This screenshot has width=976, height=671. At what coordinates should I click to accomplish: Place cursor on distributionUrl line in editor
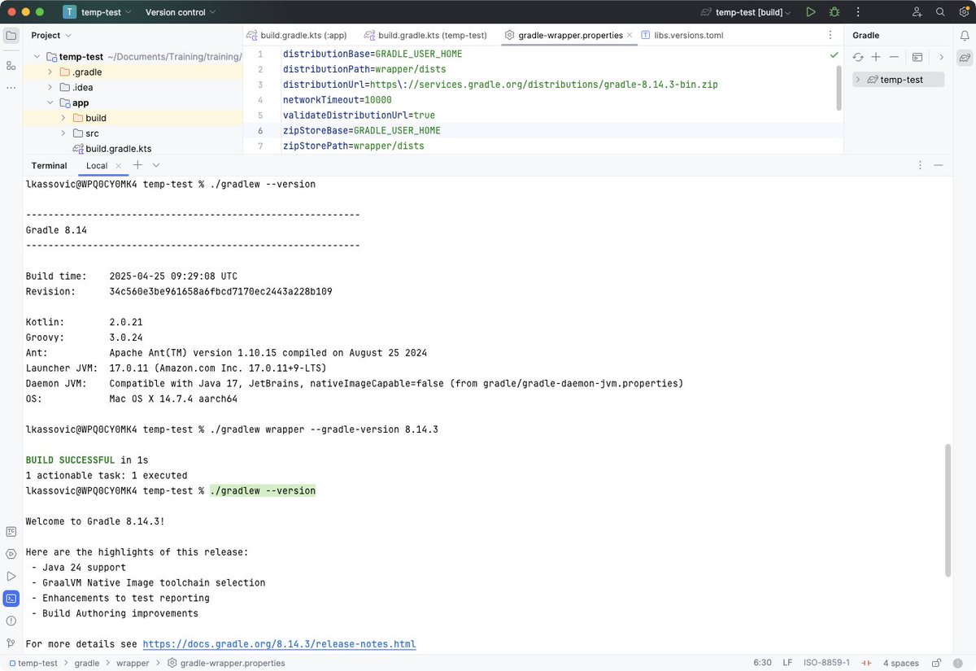[500, 85]
